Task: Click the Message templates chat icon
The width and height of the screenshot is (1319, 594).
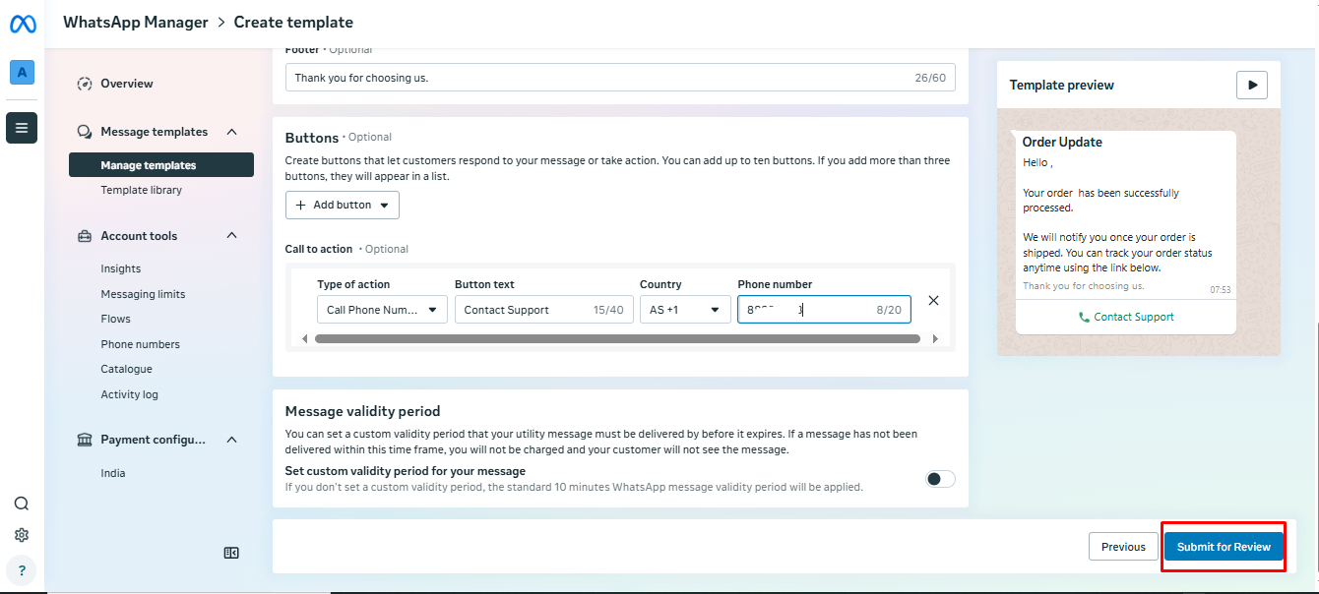Action: [85, 132]
